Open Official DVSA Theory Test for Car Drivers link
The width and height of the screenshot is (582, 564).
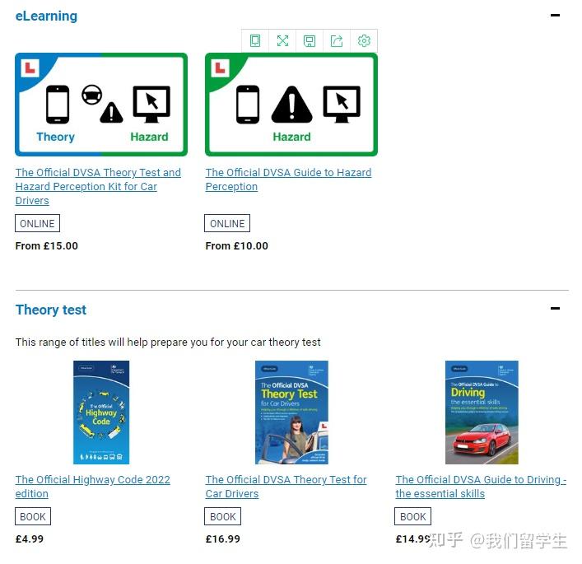286,487
